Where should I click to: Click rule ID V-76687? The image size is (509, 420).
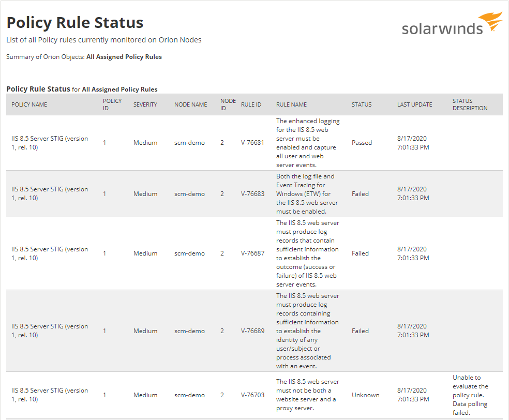pos(252,253)
